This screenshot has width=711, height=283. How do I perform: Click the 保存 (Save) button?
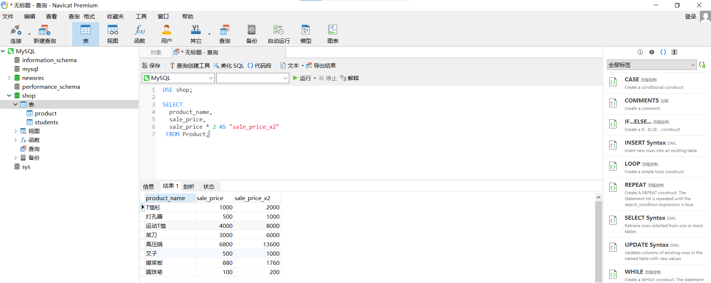(151, 65)
